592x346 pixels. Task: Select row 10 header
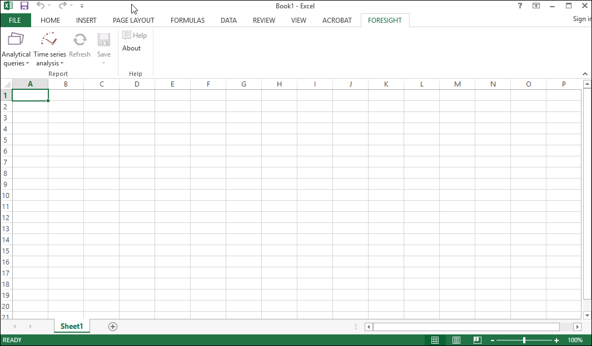tap(6, 195)
